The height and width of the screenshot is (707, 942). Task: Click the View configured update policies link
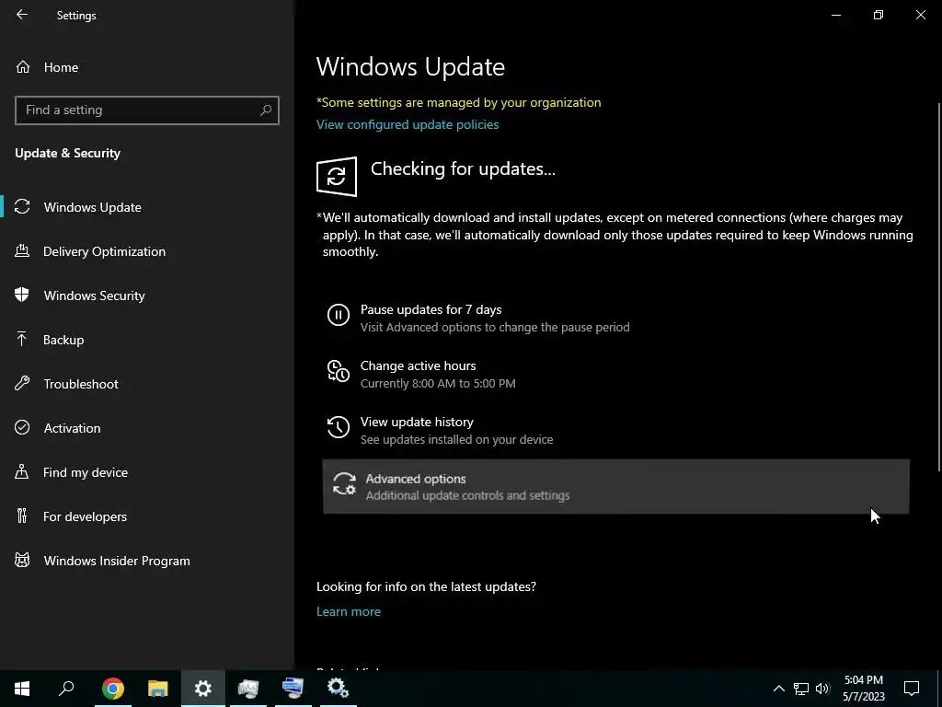(408, 124)
